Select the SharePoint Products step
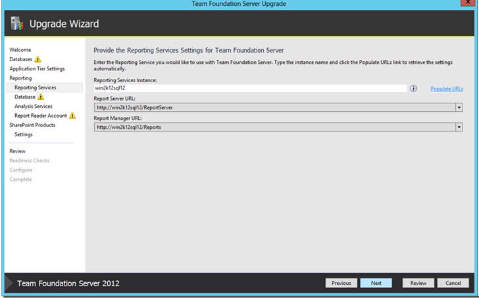 tap(32, 125)
